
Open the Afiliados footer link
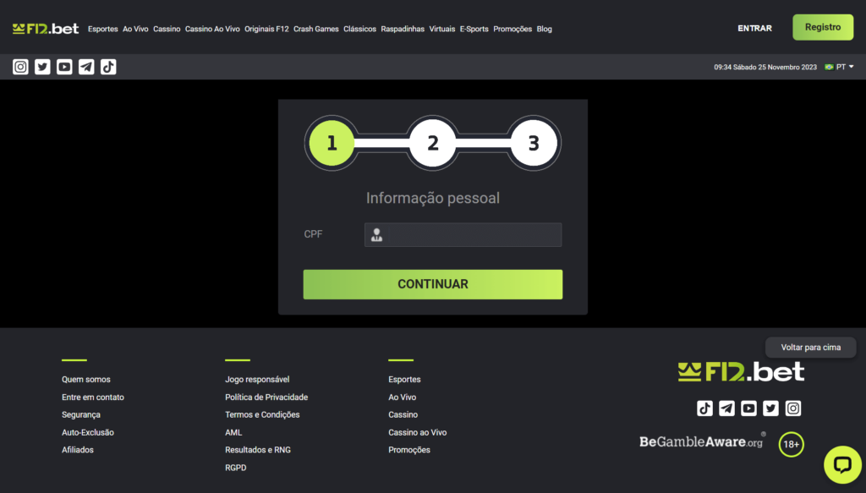pyautogui.click(x=78, y=450)
